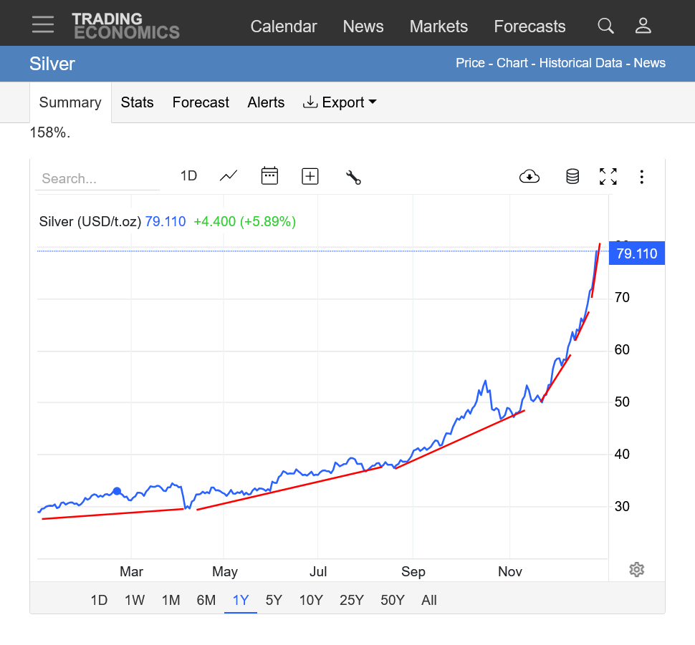Viewport: 695px width, 645px height.
Task: Expand the Export dropdown
Action: pos(340,102)
